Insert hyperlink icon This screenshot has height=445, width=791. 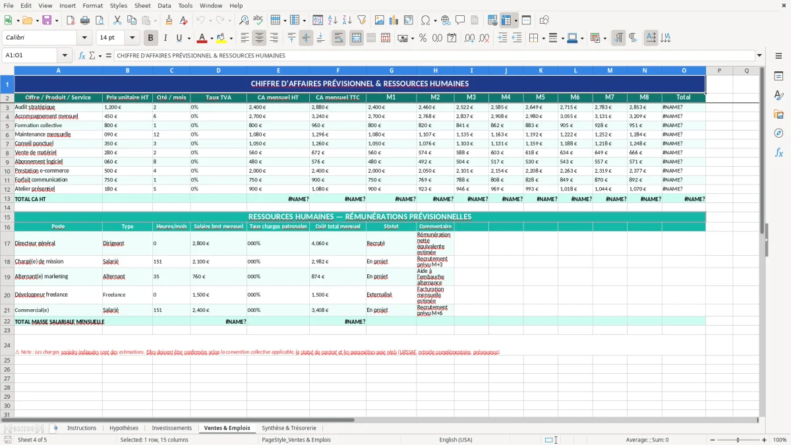pyautogui.click(x=446, y=20)
